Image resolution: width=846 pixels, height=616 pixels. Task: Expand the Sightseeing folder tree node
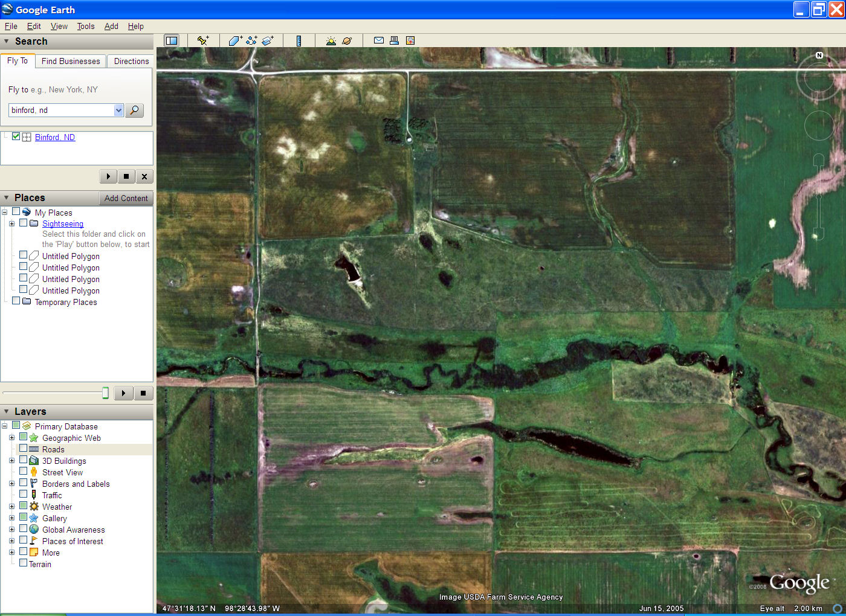11,223
